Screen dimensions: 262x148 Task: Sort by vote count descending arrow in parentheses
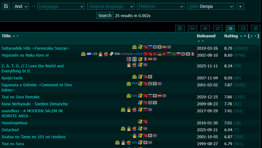tap(255, 36)
